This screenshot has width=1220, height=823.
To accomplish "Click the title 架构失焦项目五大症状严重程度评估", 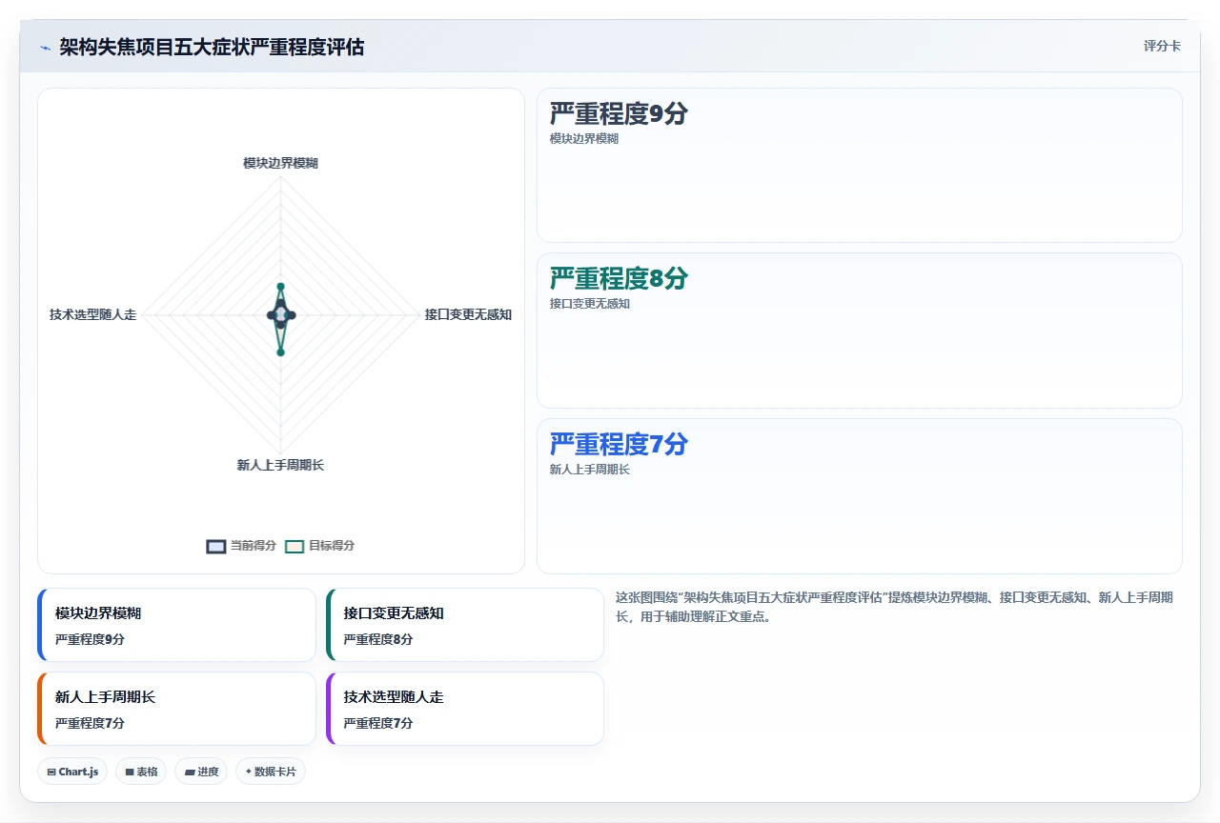I will (212, 47).
